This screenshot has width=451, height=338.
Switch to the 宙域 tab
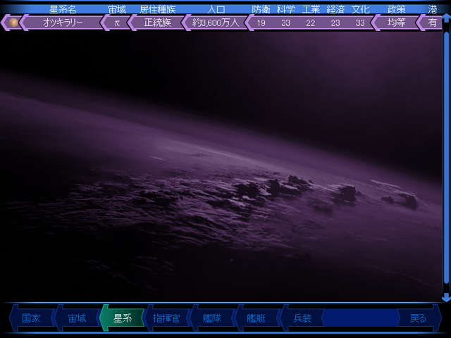[x=77, y=318]
